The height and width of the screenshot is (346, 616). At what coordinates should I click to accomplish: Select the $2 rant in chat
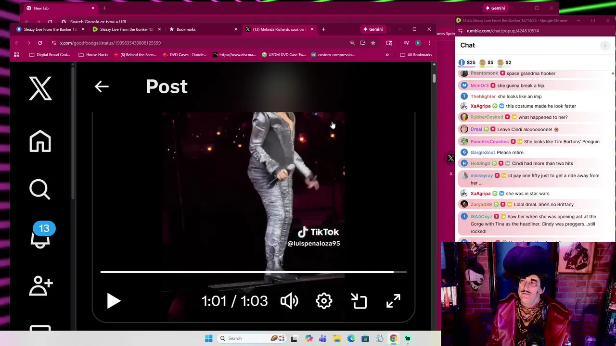coord(504,62)
